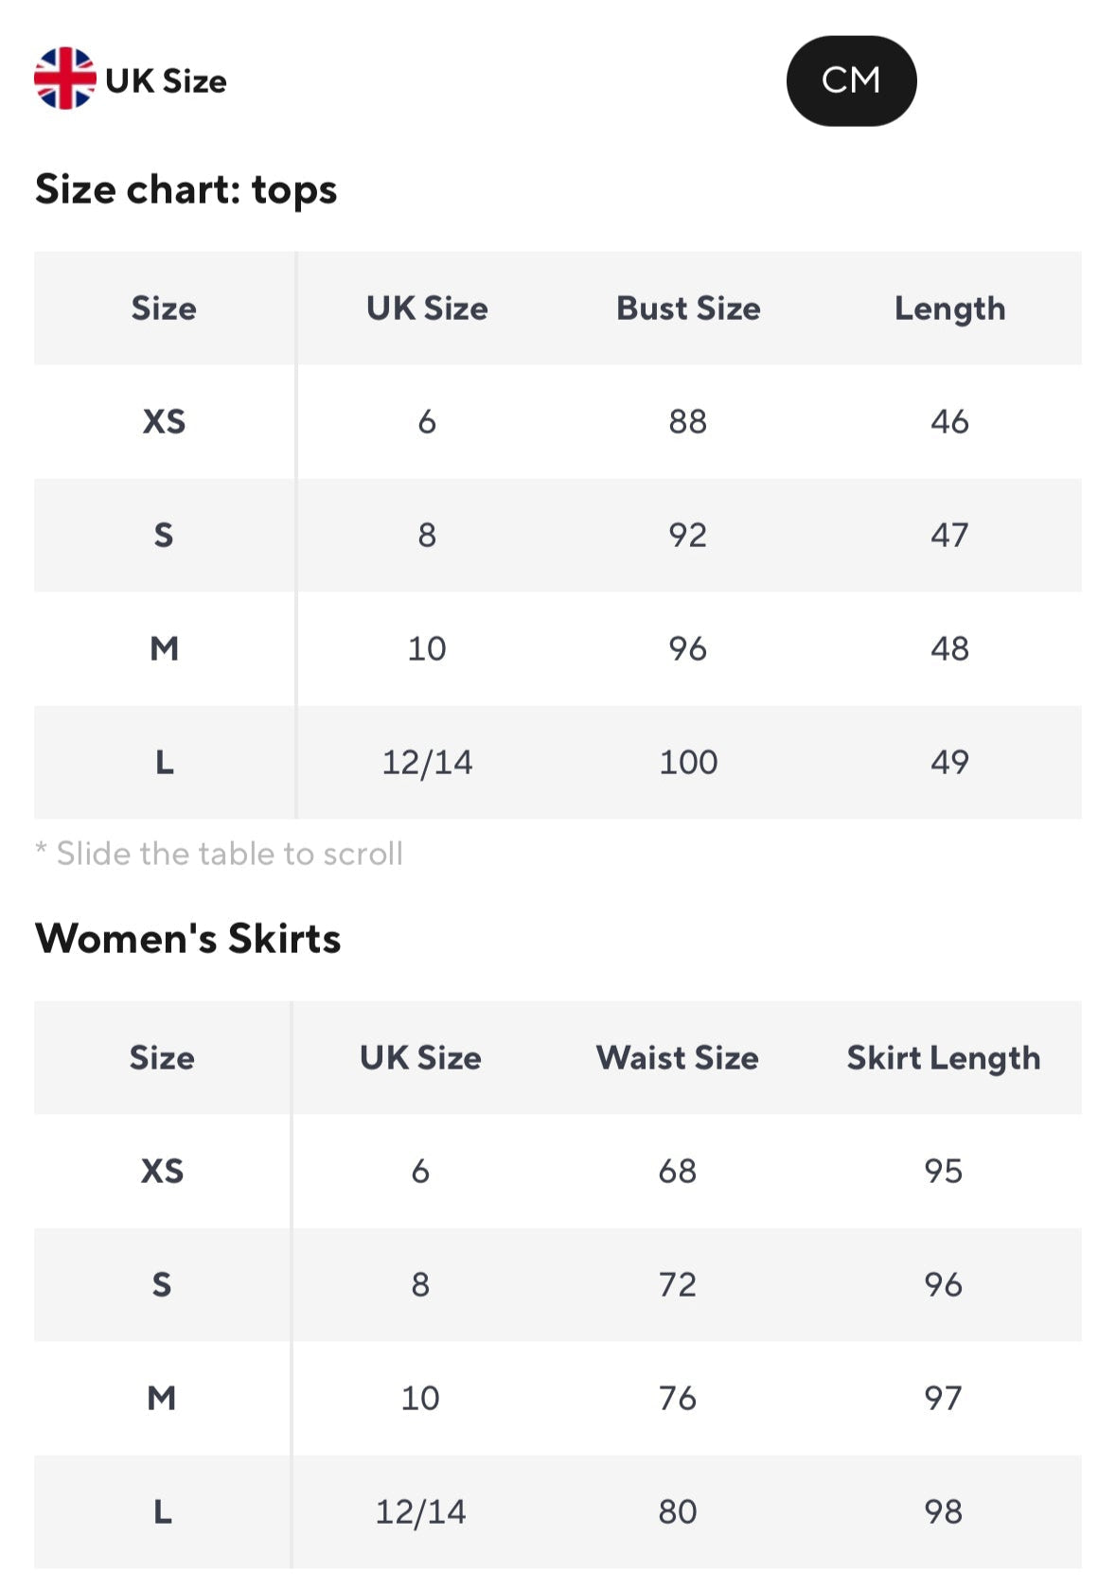Toggle the CM unit button
Image resolution: width=1116 pixels, height=1589 pixels.
[850, 80]
